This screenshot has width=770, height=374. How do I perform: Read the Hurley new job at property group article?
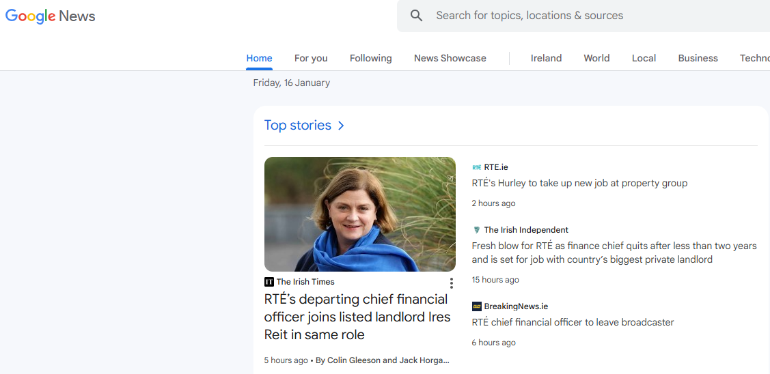[579, 183]
